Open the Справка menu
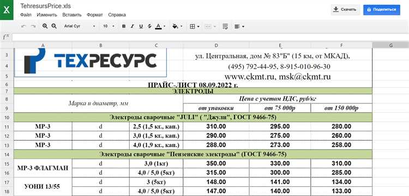This screenshot has height=196, width=409. point(117,15)
